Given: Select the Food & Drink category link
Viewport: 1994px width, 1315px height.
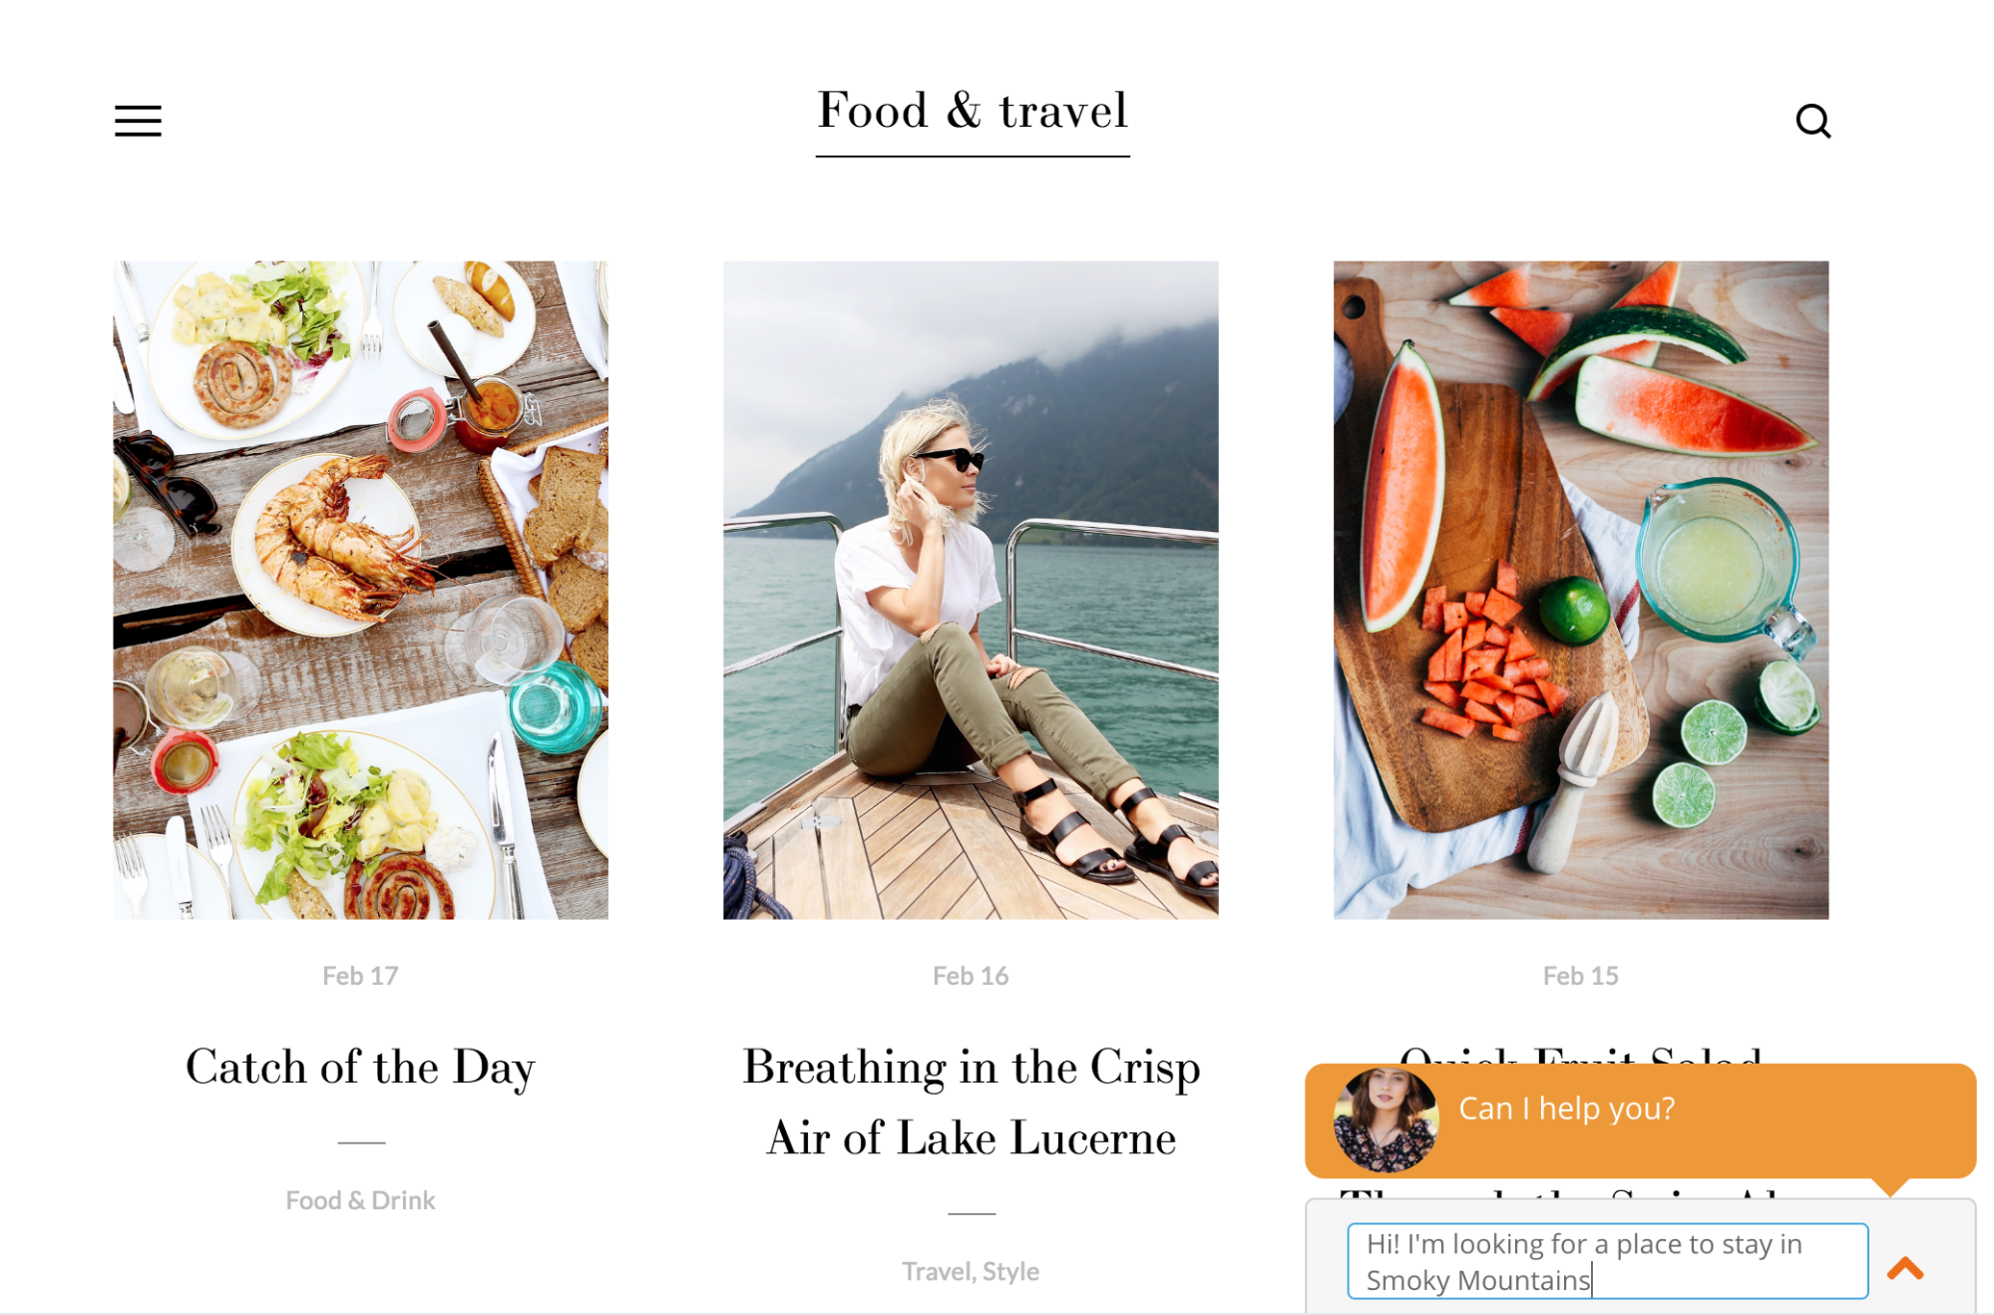Looking at the screenshot, I should click(x=360, y=1200).
